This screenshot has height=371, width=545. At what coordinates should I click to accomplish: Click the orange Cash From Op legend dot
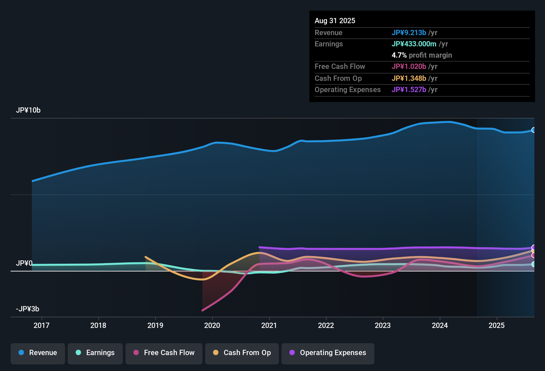(x=215, y=353)
